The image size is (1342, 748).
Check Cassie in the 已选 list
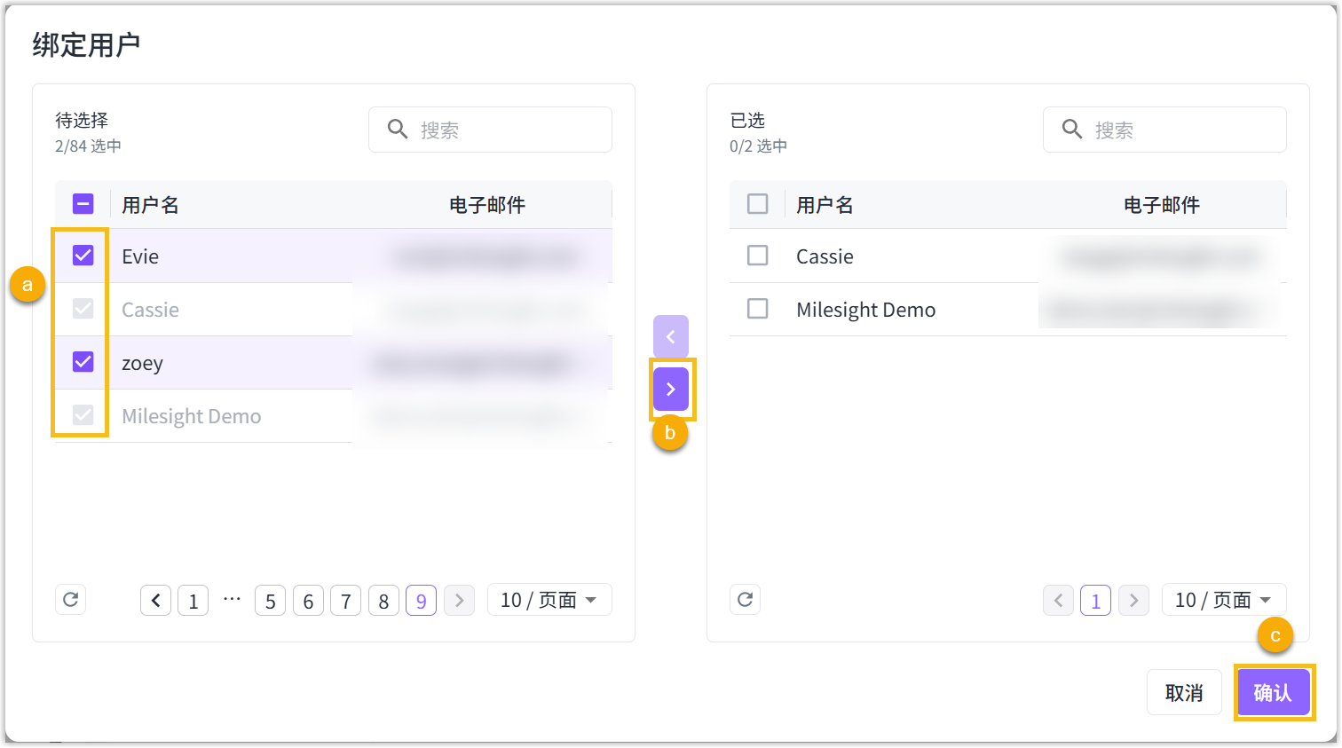tap(758, 256)
